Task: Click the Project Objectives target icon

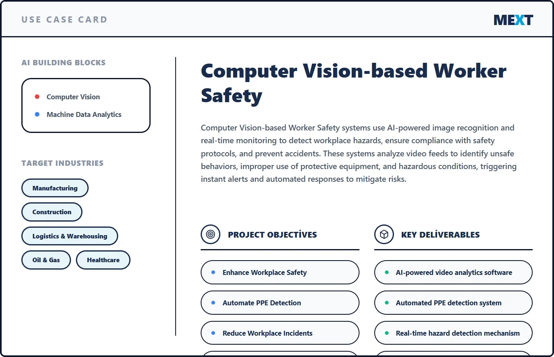Action: [x=211, y=234]
